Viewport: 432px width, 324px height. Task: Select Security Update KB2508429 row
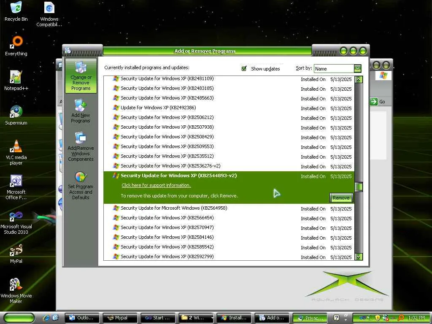click(229, 137)
